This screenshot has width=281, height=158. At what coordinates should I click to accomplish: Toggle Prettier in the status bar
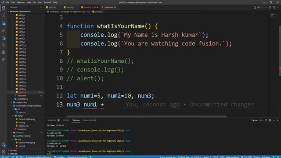[x=266, y=157]
